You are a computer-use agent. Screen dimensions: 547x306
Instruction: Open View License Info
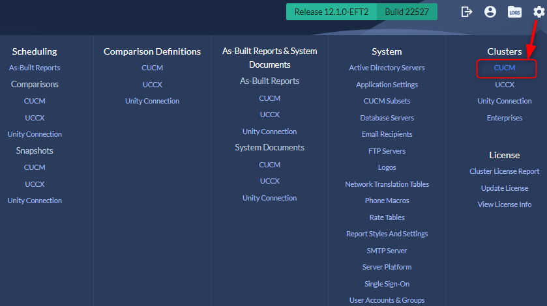coord(505,204)
